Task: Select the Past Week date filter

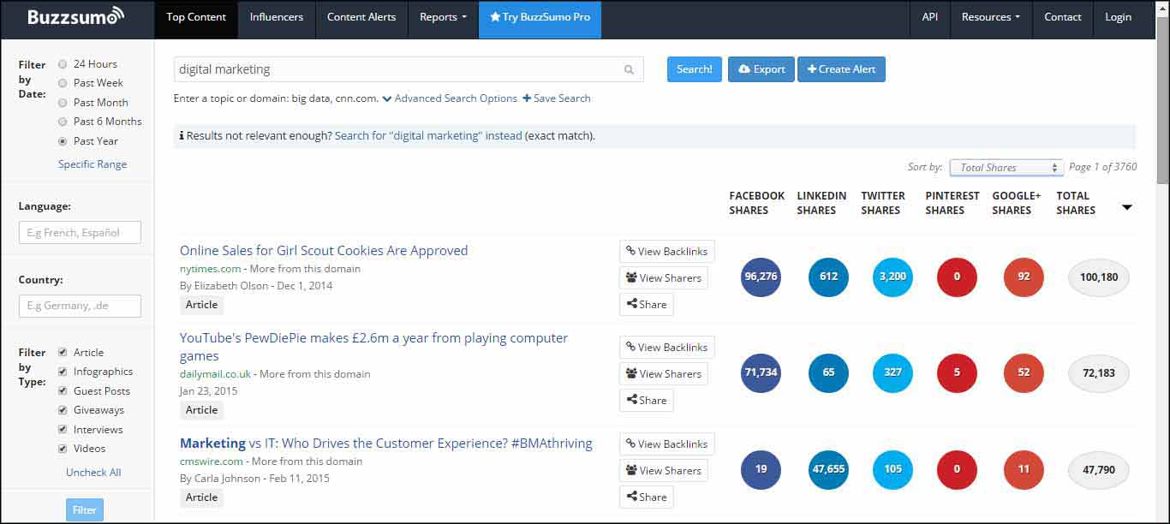Action: pos(63,83)
